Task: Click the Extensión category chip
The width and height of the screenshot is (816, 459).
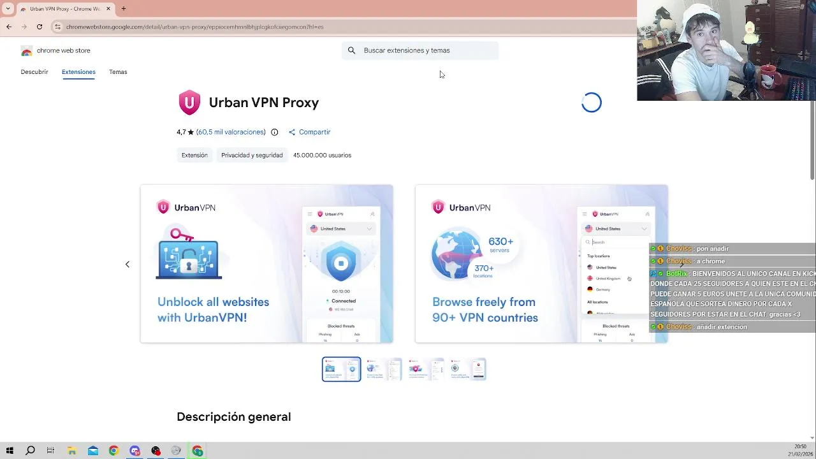Action: (194, 155)
